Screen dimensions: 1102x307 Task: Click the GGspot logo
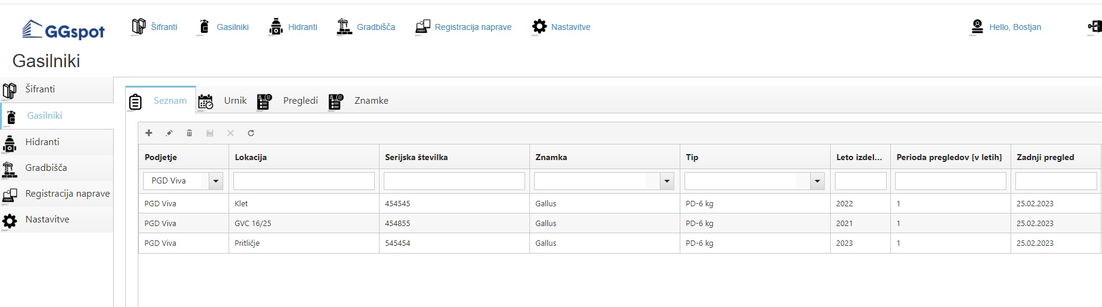point(64,30)
